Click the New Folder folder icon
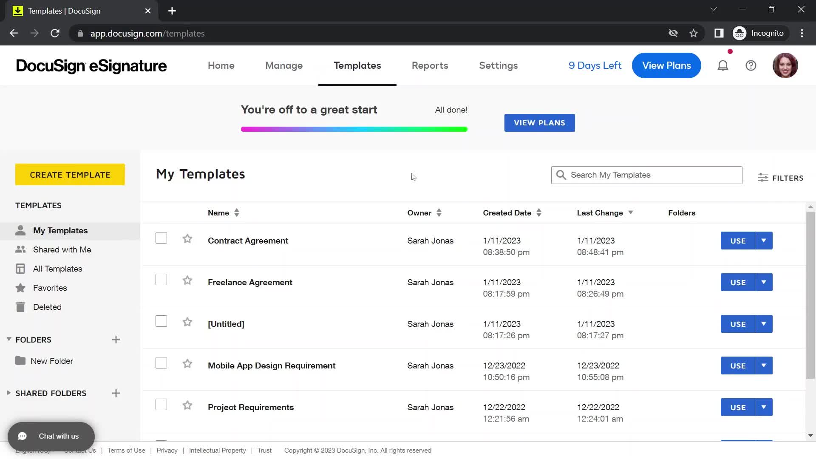816x459 pixels. point(20,361)
